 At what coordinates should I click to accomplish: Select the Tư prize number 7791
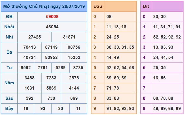(x=43, y=68)
